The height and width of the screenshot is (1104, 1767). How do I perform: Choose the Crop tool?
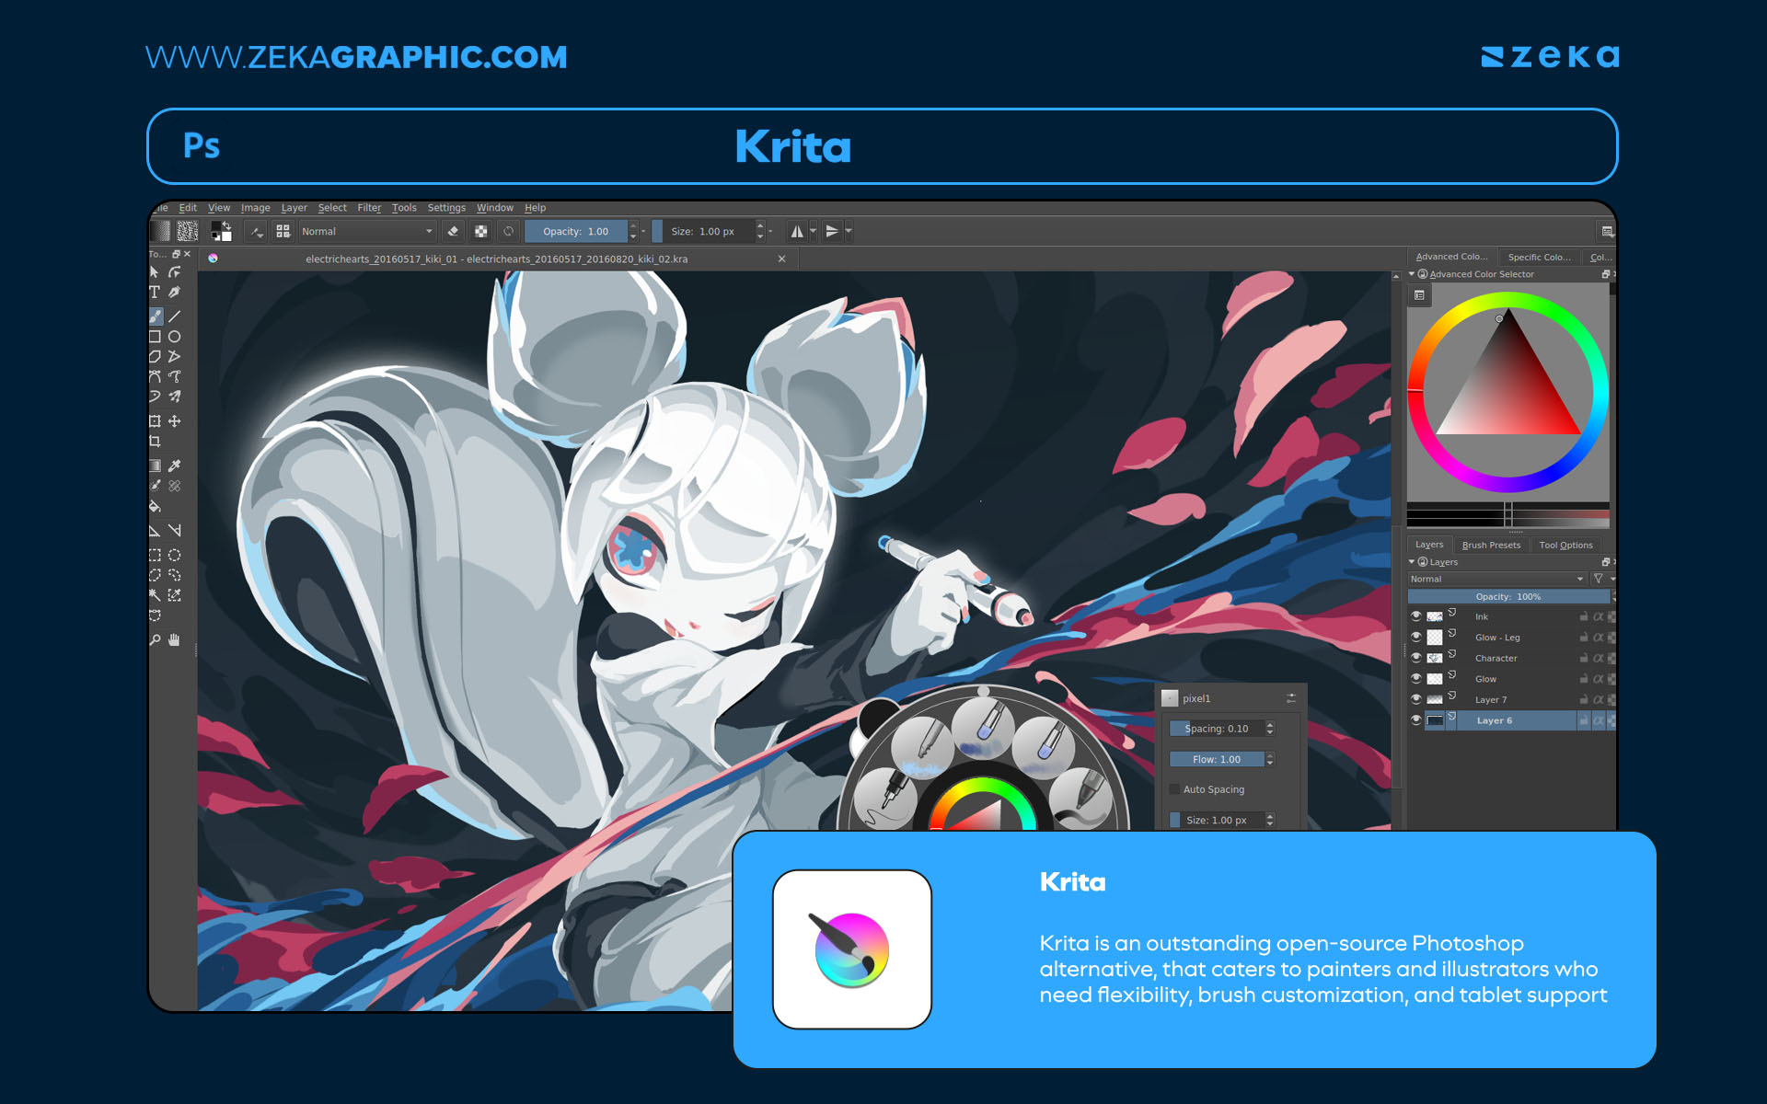156,441
